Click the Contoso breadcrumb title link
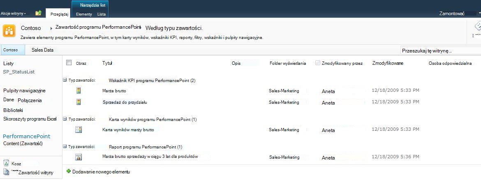The image size is (481, 180). pyautogui.click(x=31, y=28)
